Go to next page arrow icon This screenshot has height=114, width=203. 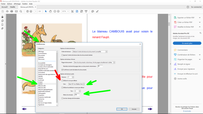[x=31, y=11]
